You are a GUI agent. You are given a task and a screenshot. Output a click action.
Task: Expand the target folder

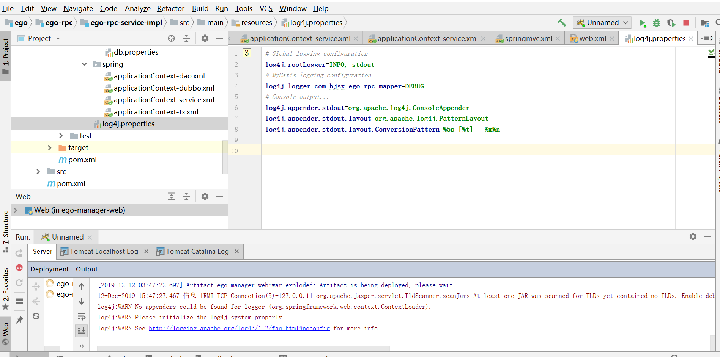click(x=49, y=148)
